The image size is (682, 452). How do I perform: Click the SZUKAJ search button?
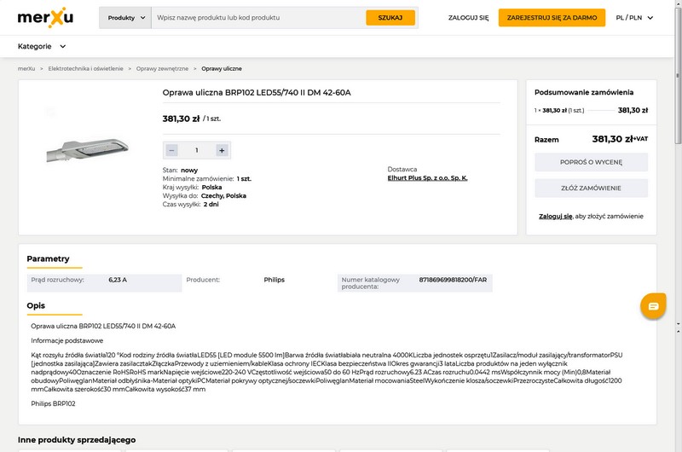tap(390, 18)
